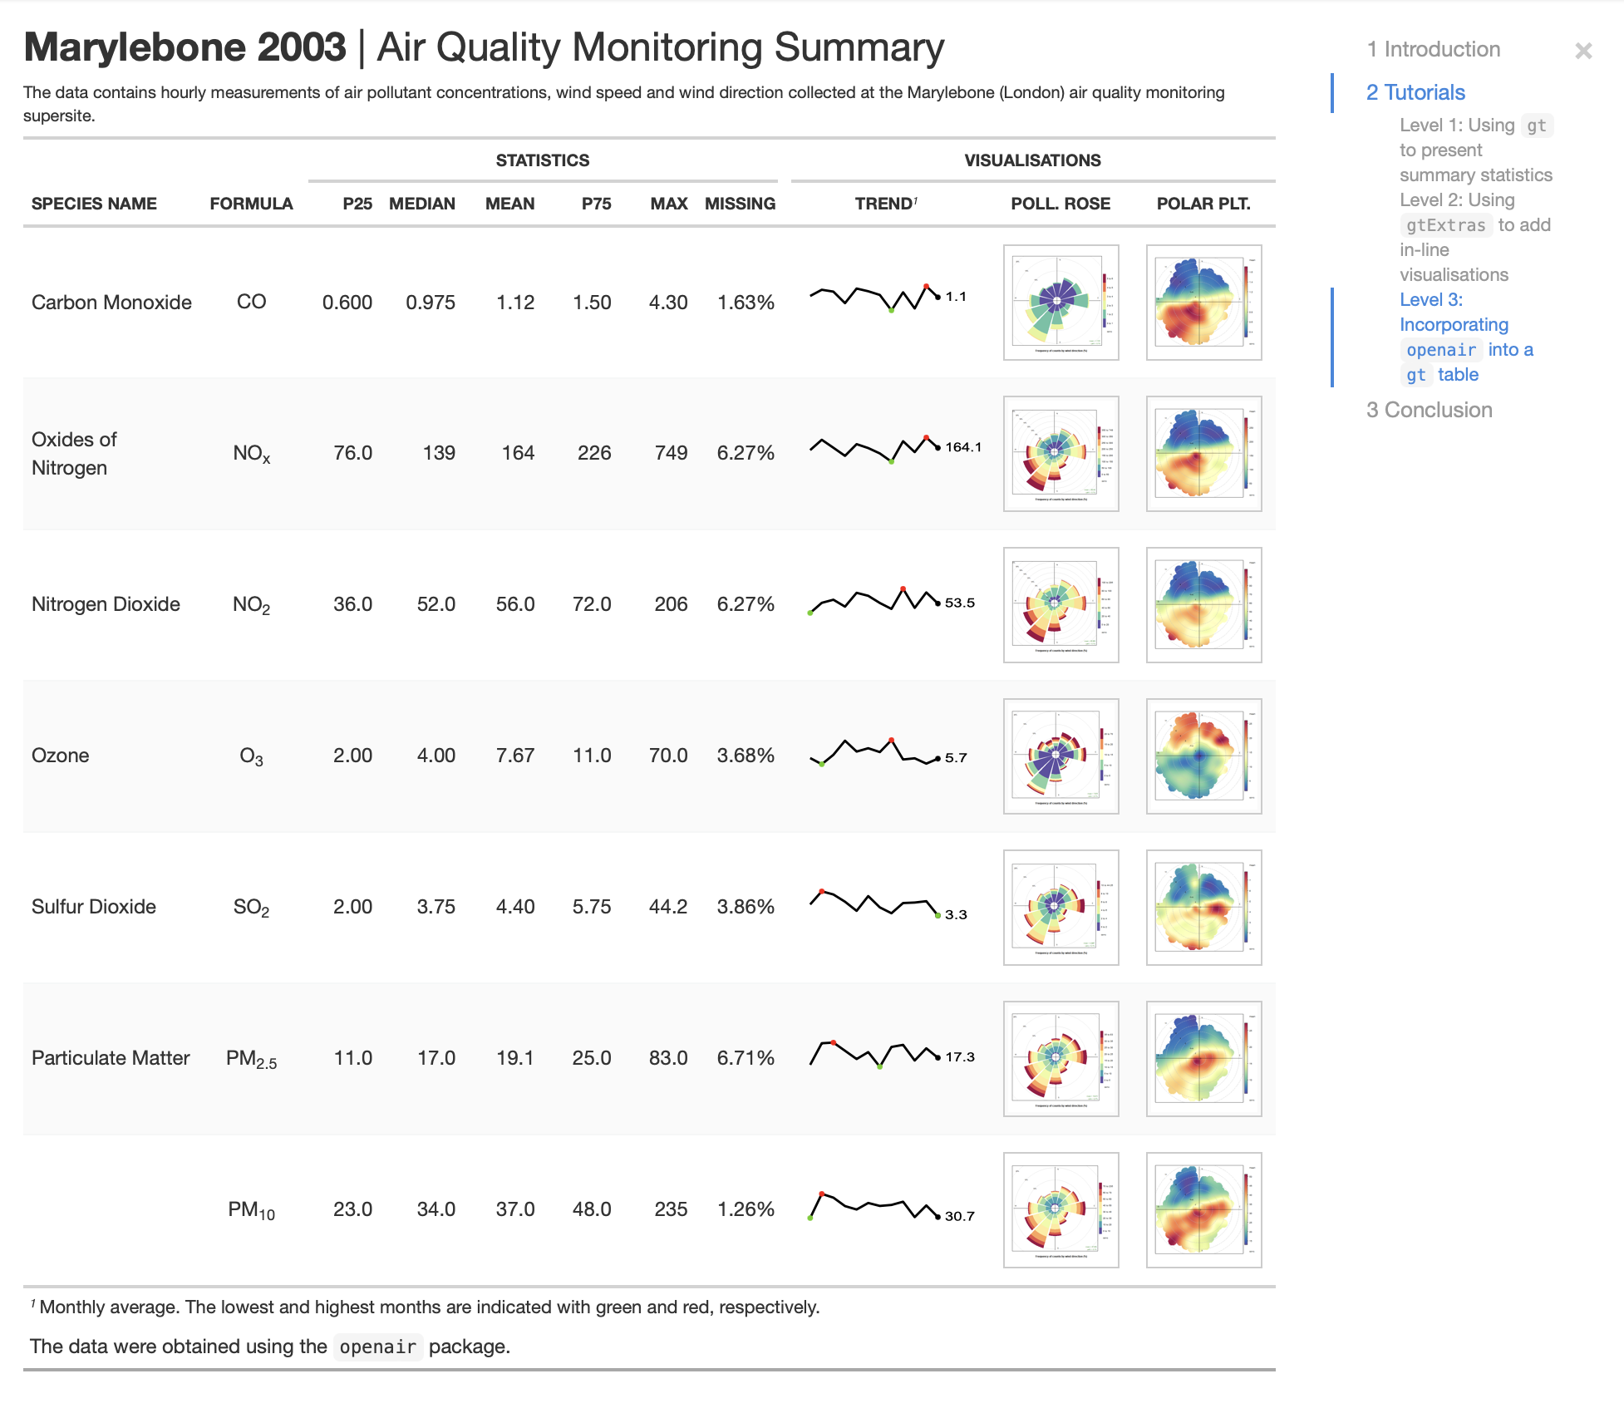1624x1413 pixels.
Task: Click the Carbon Monoxide pollution rose thumbnail
Action: point(1062,302)
